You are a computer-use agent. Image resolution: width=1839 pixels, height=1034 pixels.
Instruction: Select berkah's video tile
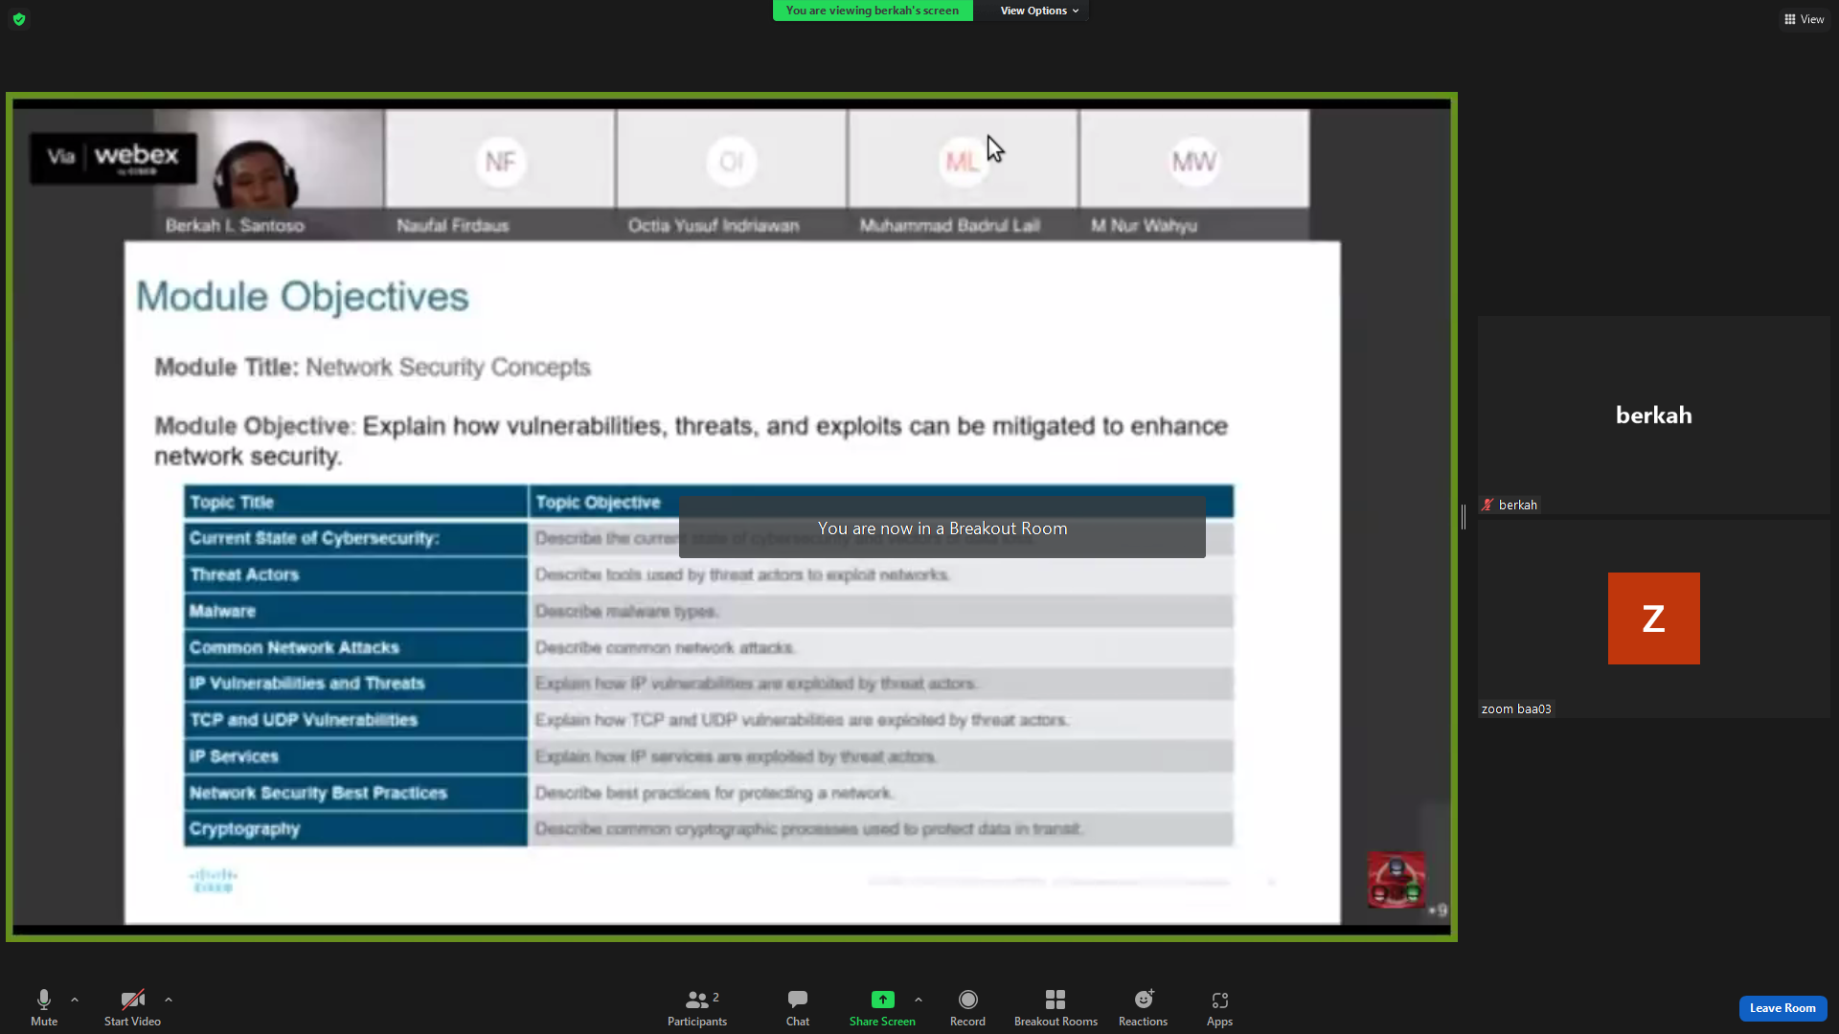[1653, 415]
